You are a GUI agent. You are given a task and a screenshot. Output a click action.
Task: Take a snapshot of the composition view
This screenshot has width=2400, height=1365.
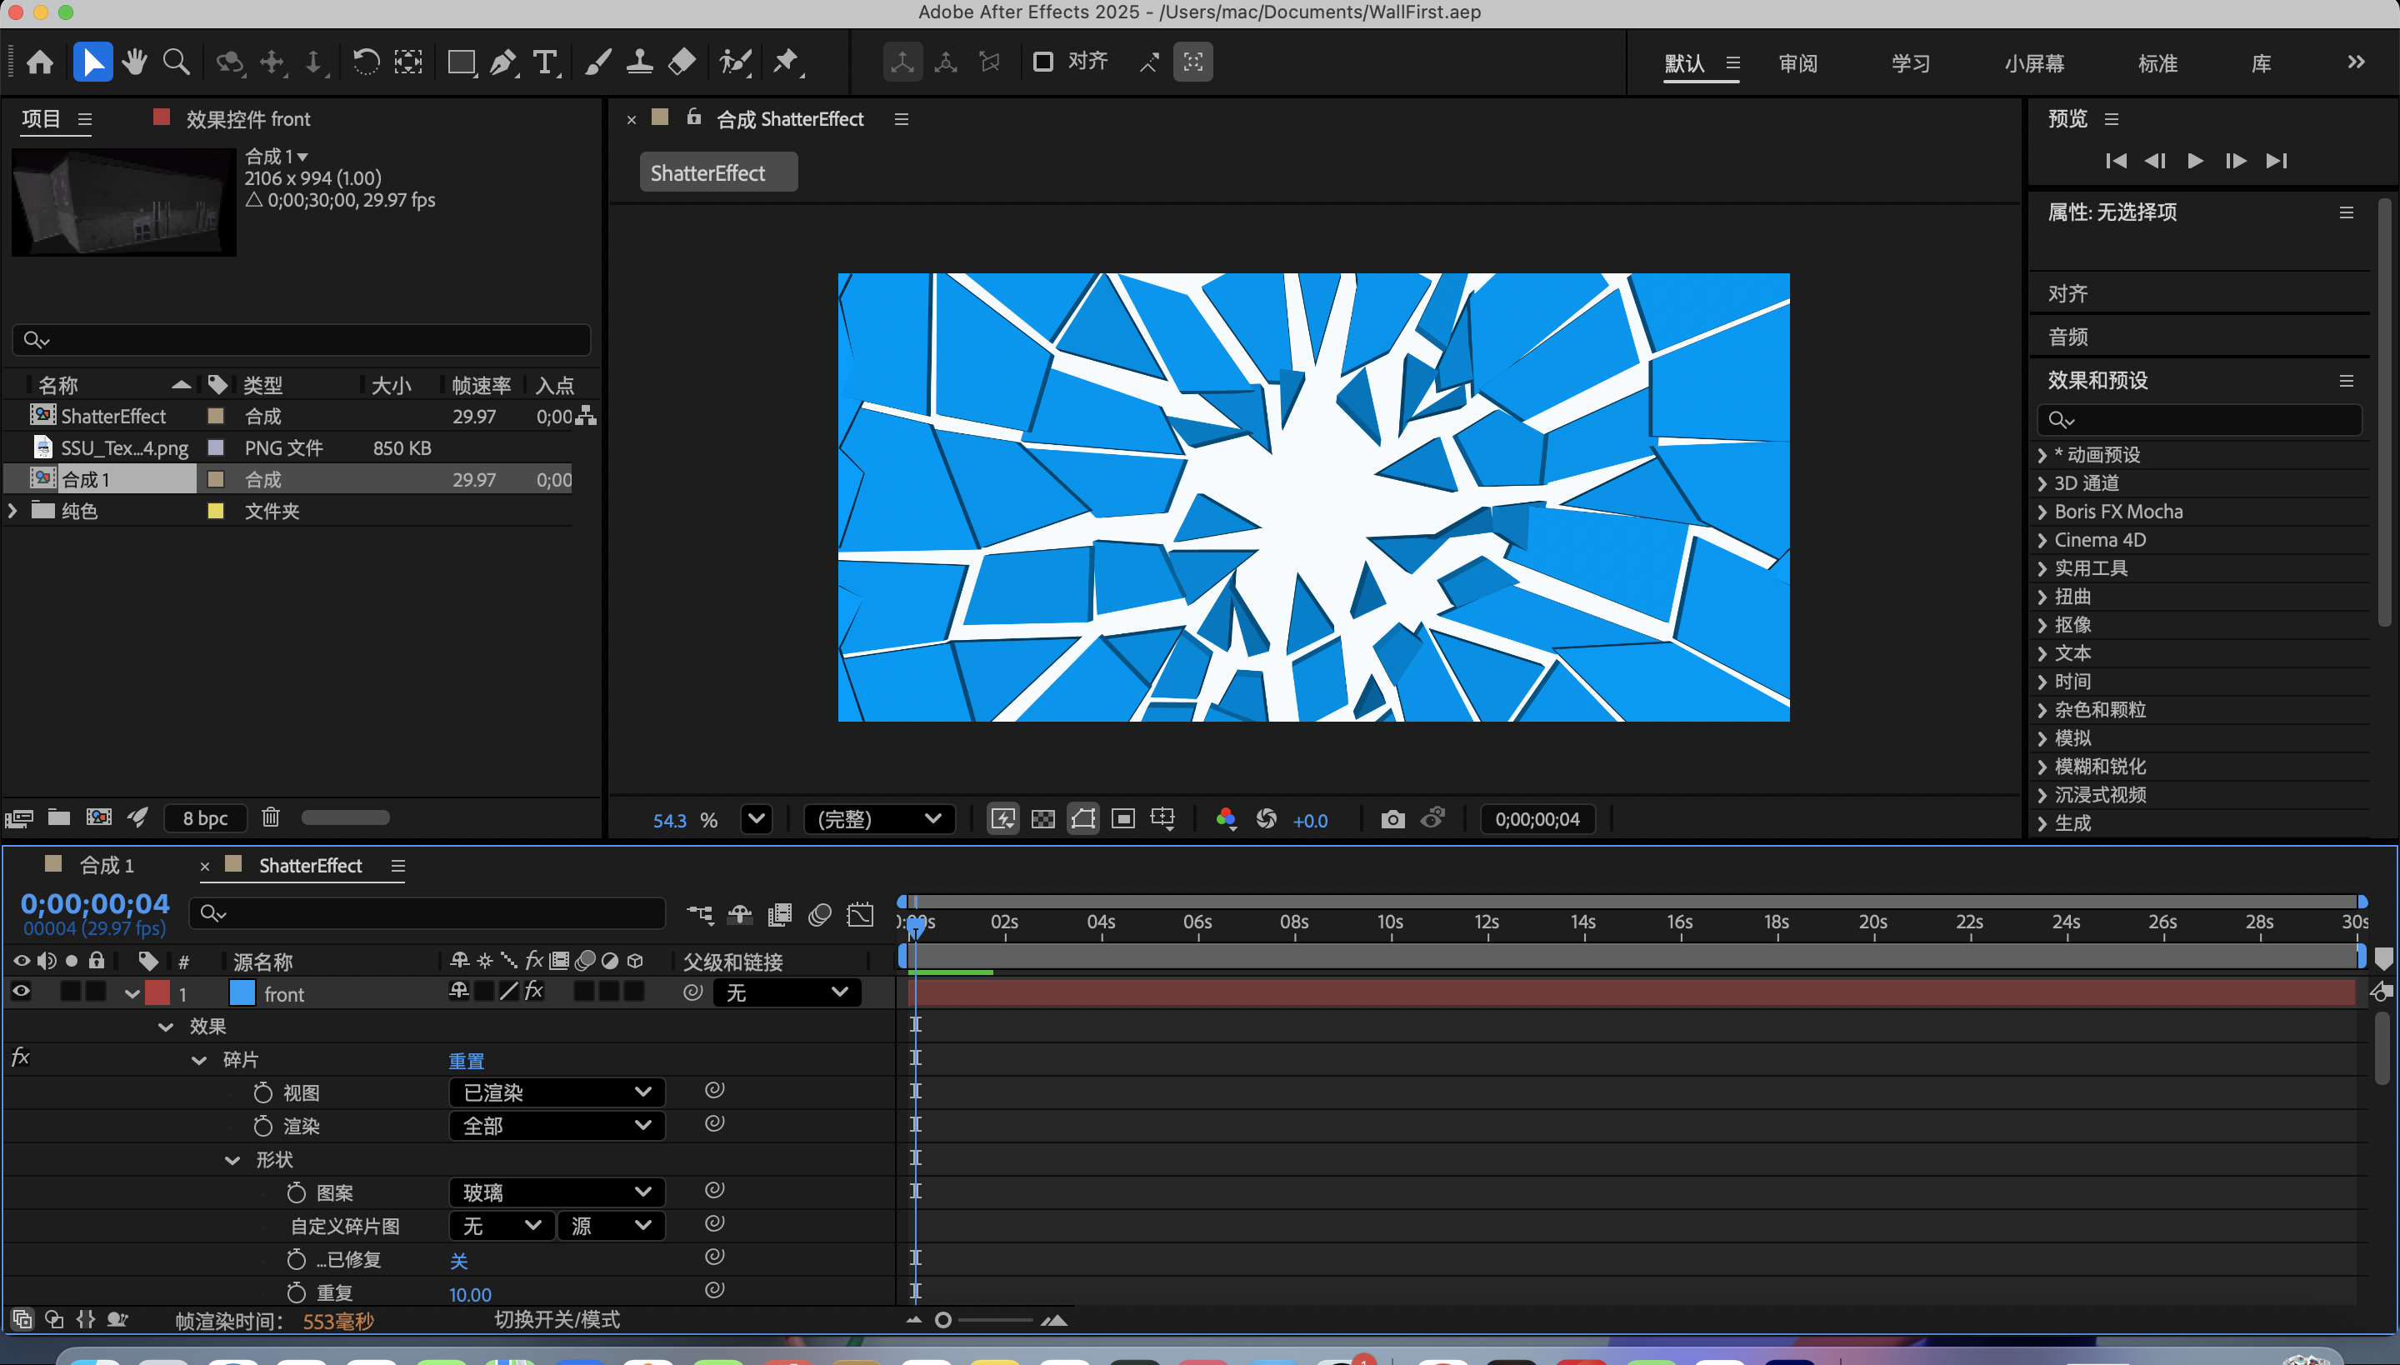point(1393,817)
